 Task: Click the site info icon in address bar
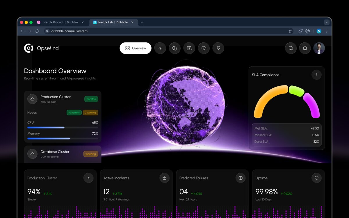[x=47, y=31]
